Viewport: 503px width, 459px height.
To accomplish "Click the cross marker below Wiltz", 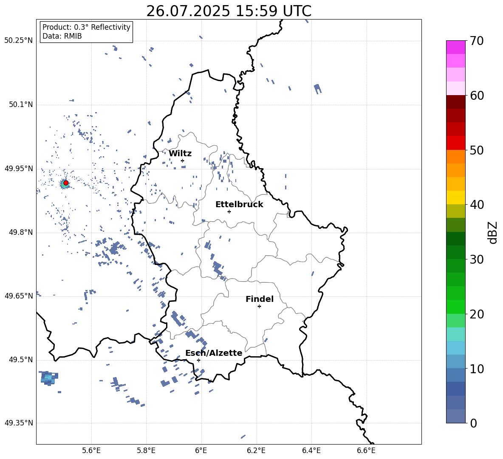I will tap(183, 161).
